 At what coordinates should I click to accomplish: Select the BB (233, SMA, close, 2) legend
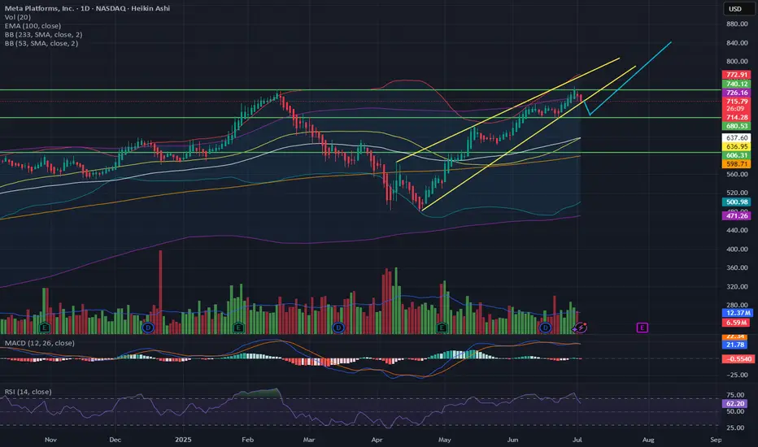point(43,34)
